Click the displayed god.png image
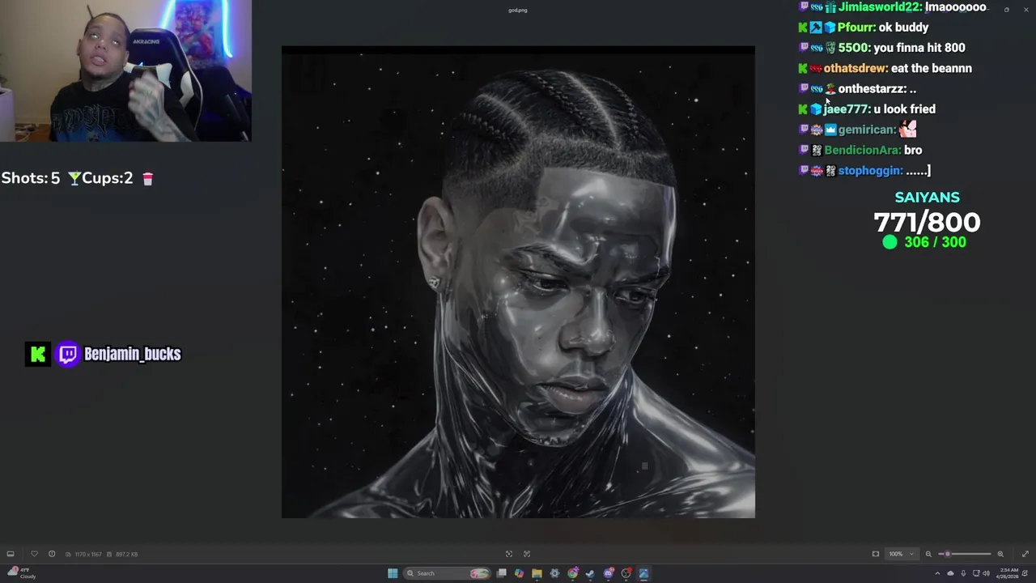 coord(518,282)
